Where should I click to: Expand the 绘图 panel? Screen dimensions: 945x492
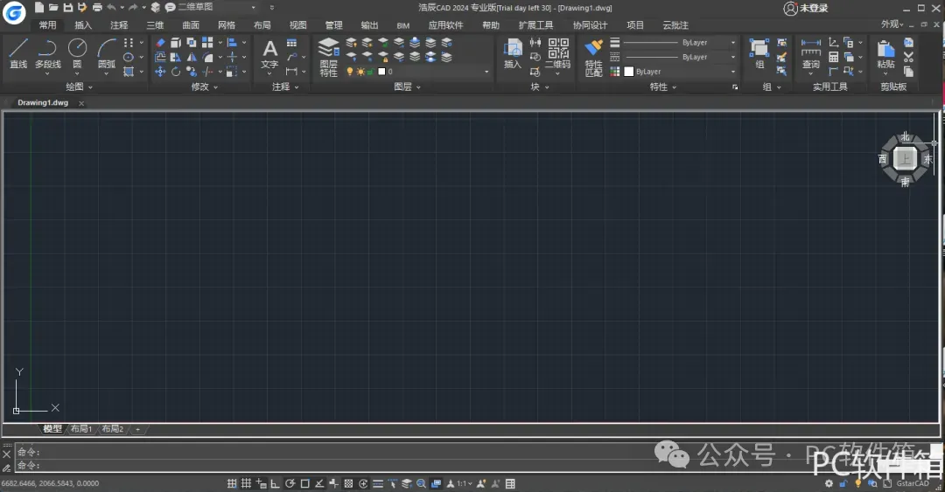[x=79, y=87]
